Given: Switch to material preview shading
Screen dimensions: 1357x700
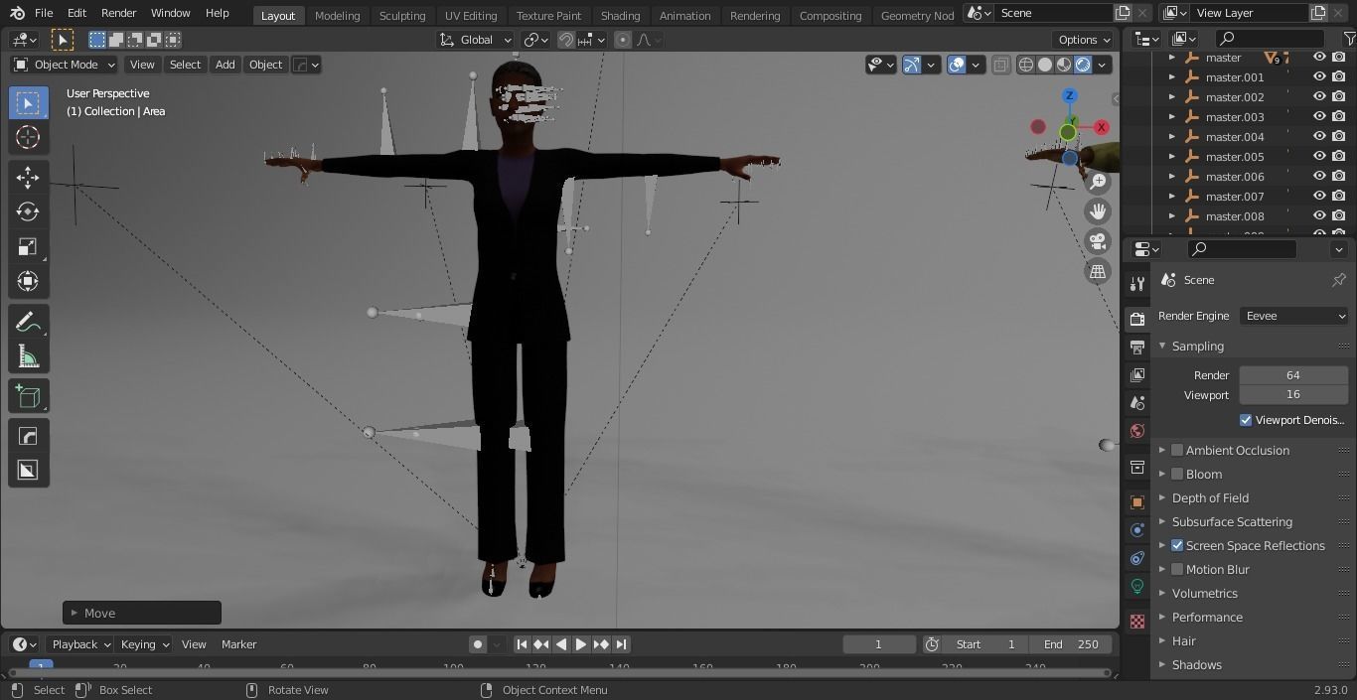Looking at the screenshot, I should coord(1064,65).
